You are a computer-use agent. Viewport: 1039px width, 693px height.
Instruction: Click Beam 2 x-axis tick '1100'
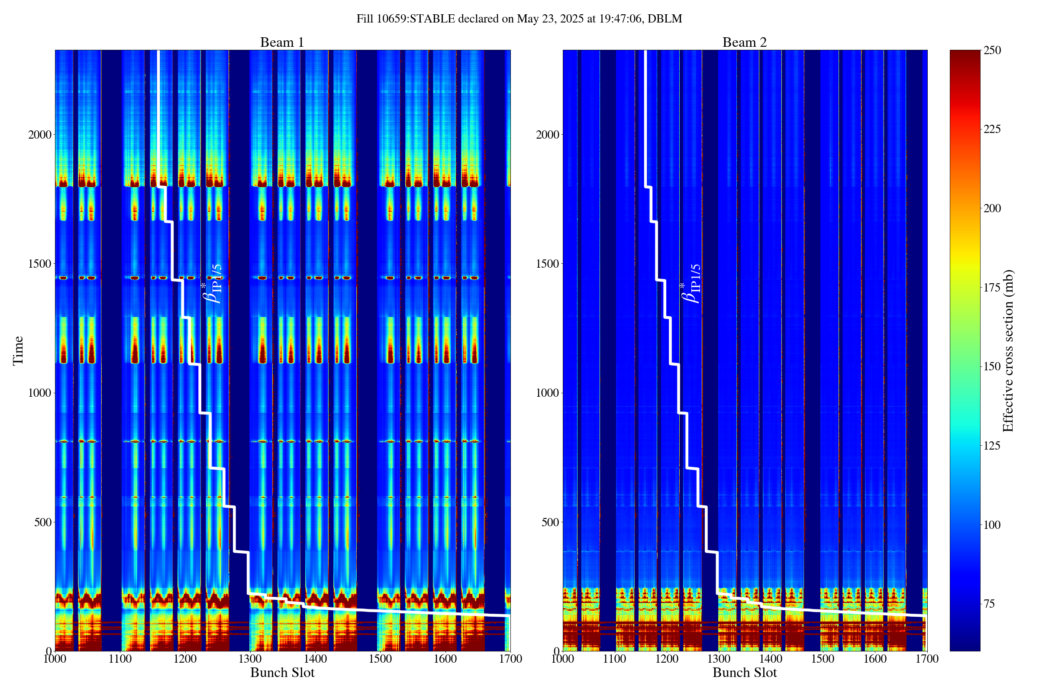pos(615,659)
